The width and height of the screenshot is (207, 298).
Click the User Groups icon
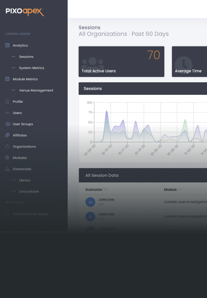pos(8,124)
